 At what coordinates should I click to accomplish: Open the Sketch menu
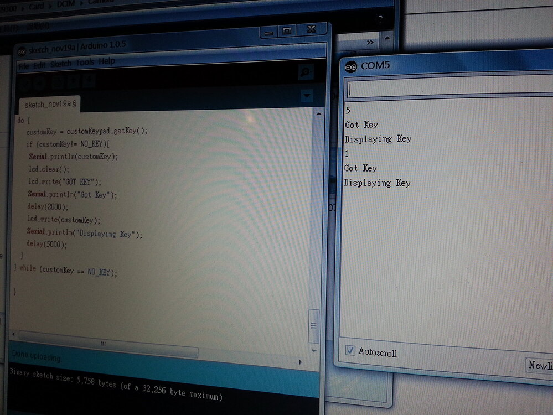(x=60, y=62)
